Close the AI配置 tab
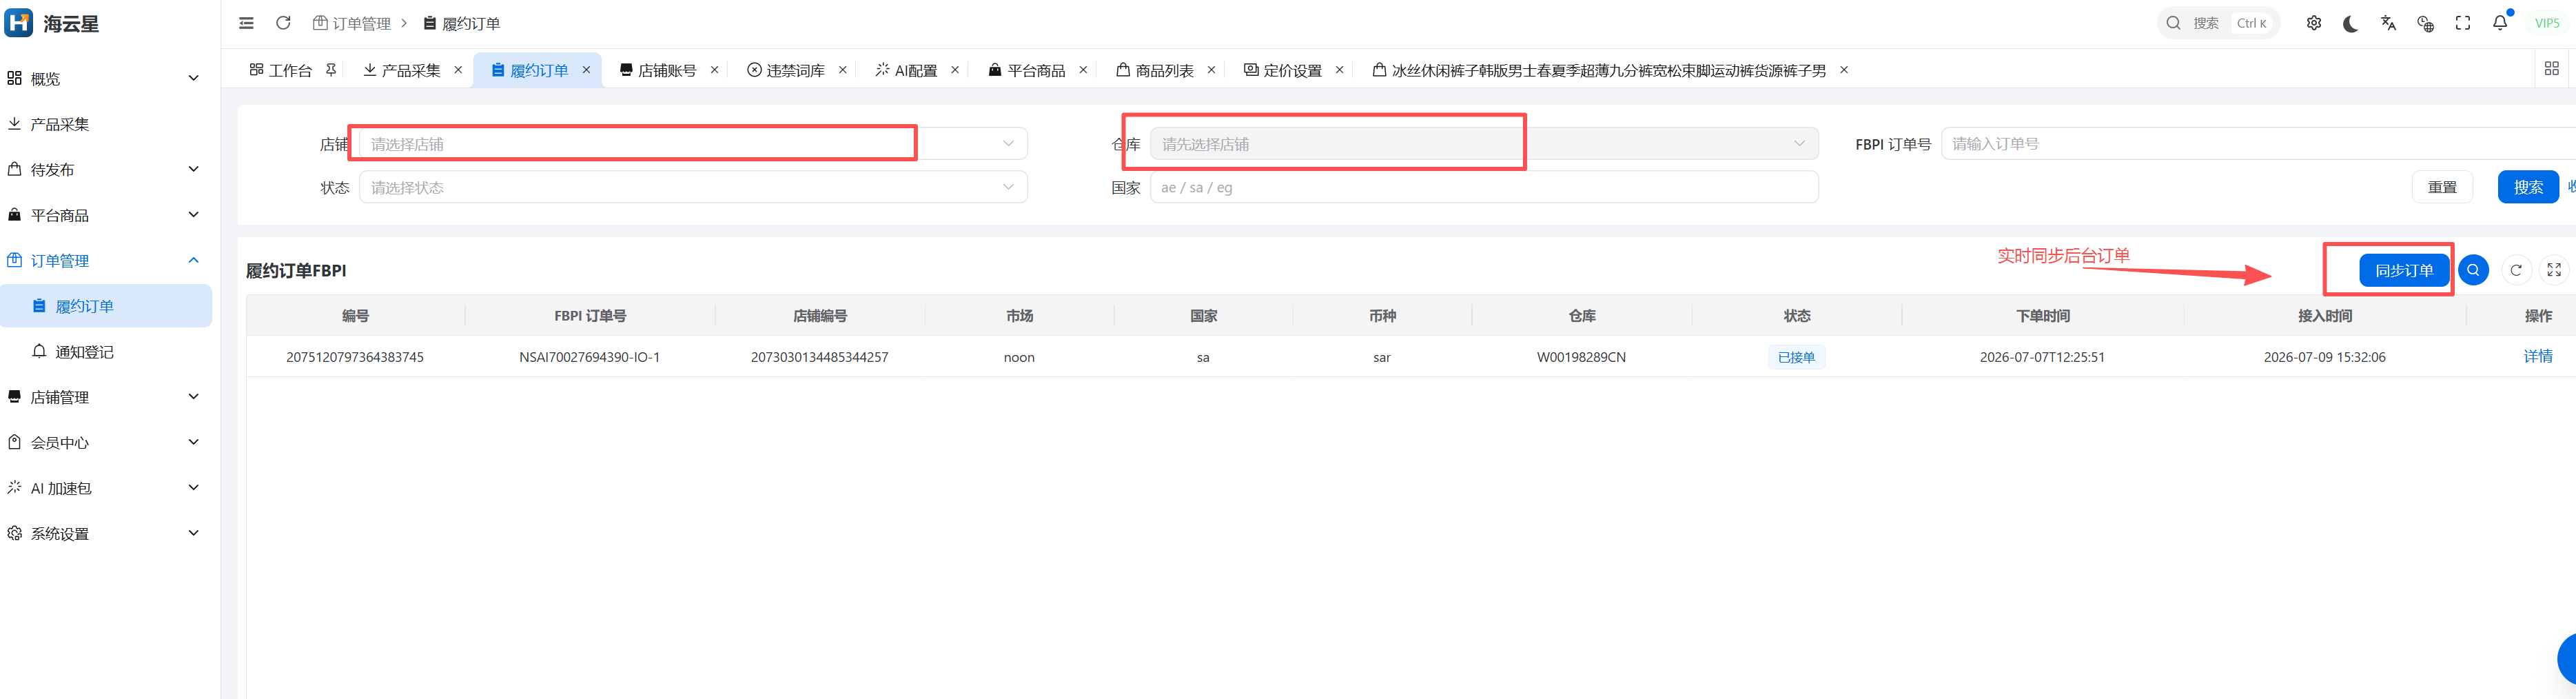The width and height of the screenshot is (2576, 699). coord(955,70)
